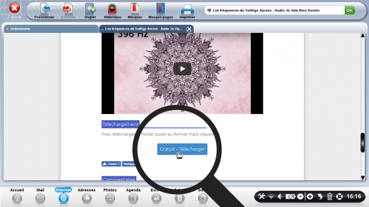The width and height of the screenshot is (369, 207).
Task: Open the Adresses contacts section
Action: [87, 196]
